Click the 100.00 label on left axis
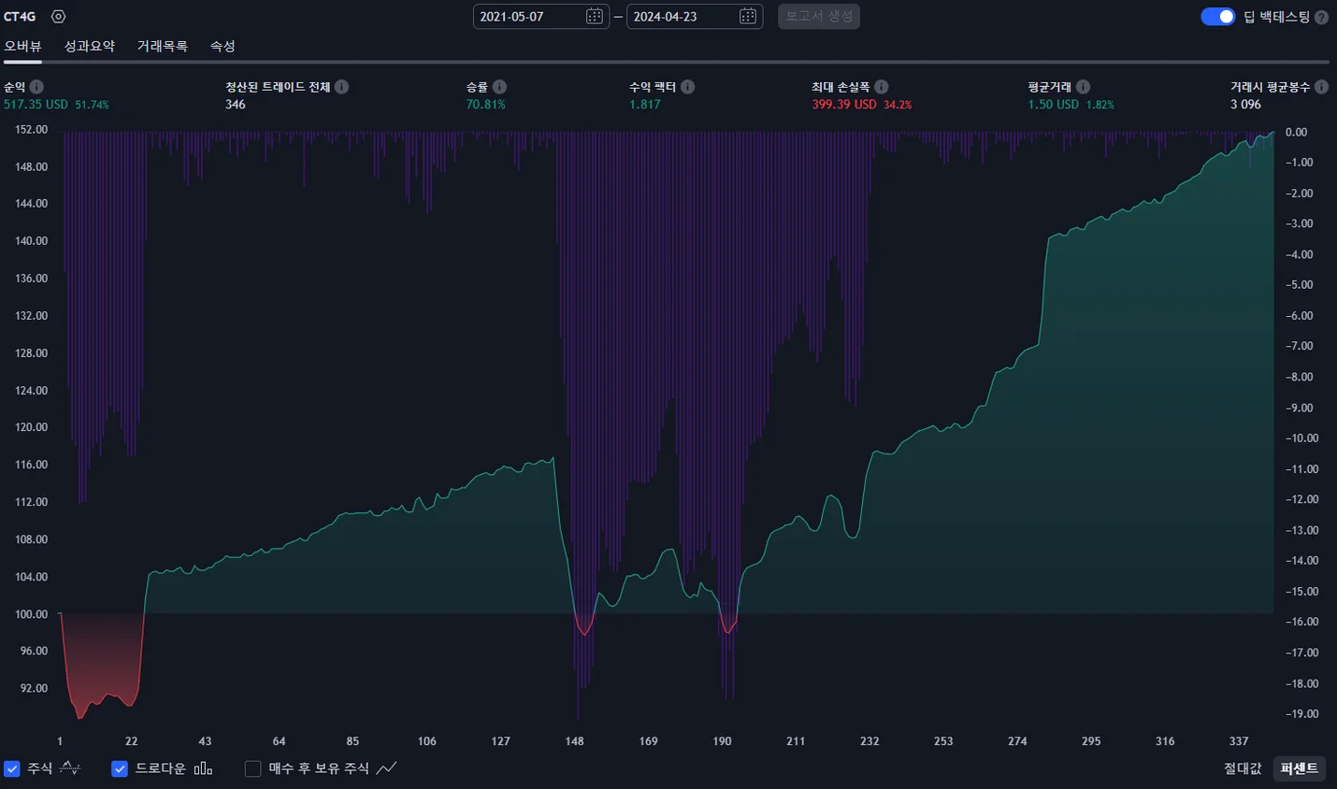 click(x=32, y=614)
